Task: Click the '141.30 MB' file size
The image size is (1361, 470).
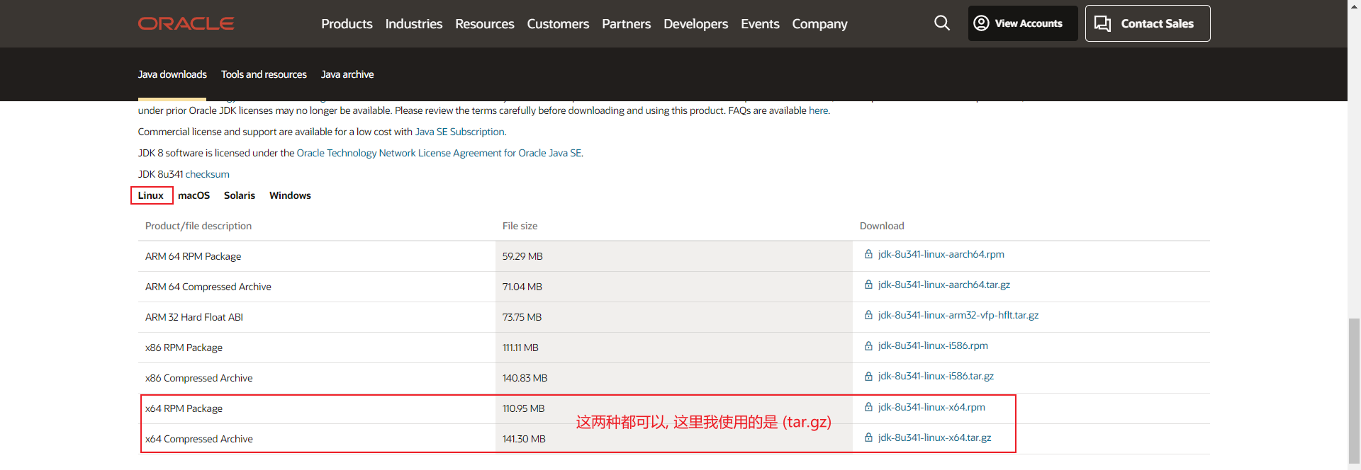Action: click(524, 439)
